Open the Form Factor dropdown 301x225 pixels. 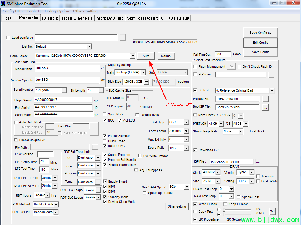coord(186,131)
